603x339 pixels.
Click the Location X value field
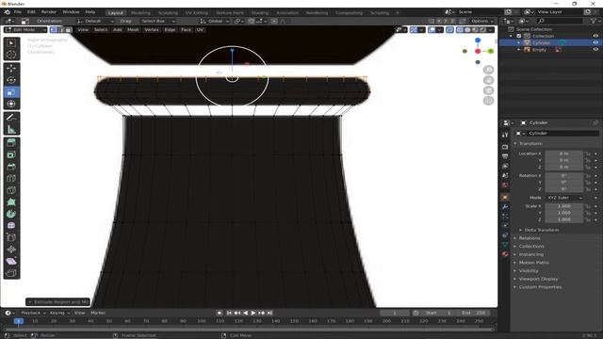564,153
